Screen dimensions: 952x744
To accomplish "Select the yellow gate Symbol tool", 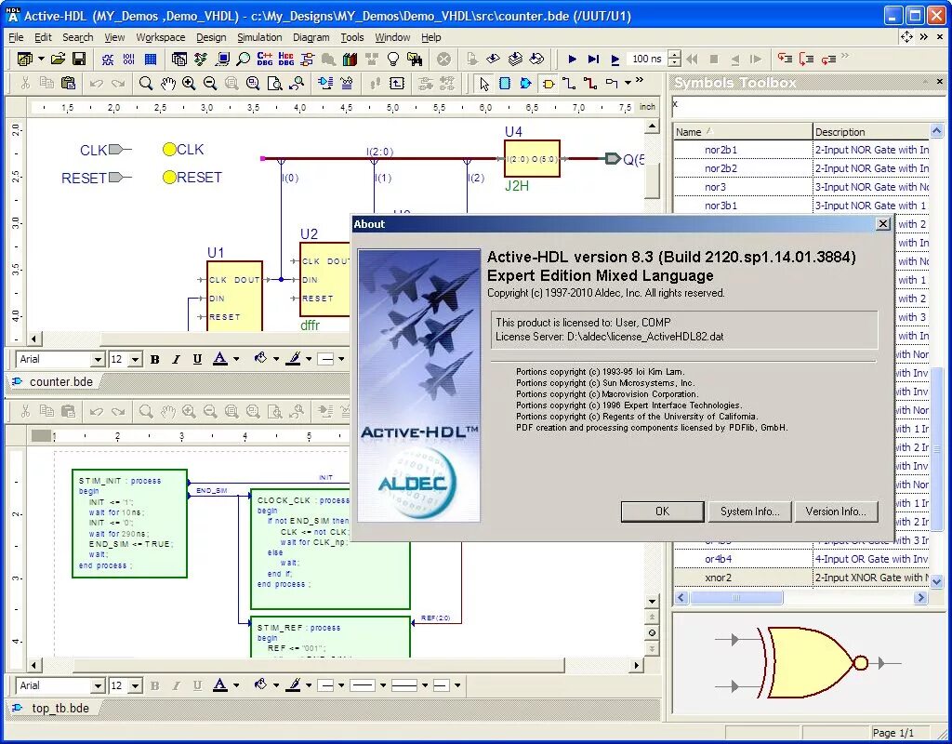I will [x=549, y=83].
